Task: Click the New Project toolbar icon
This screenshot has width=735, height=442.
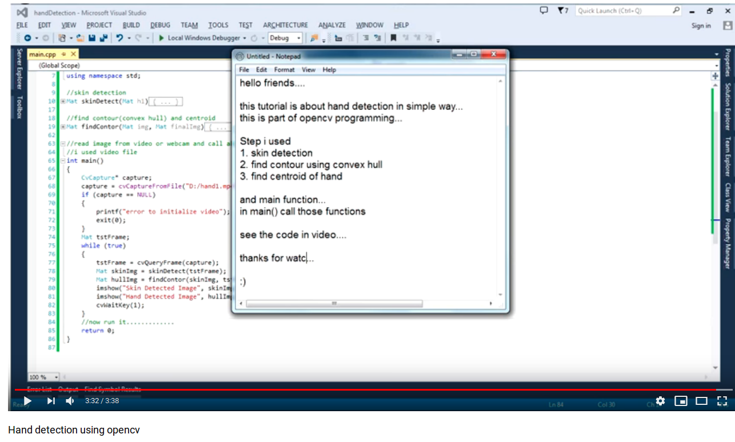Action: pos(62,38)
